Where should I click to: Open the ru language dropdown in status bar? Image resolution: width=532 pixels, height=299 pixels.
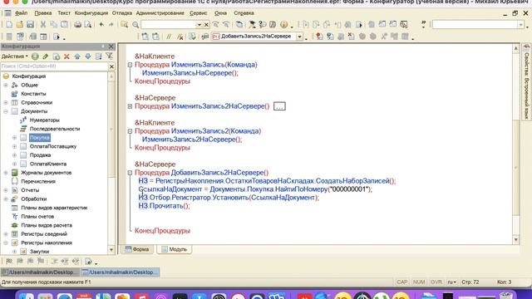[451, 282]
